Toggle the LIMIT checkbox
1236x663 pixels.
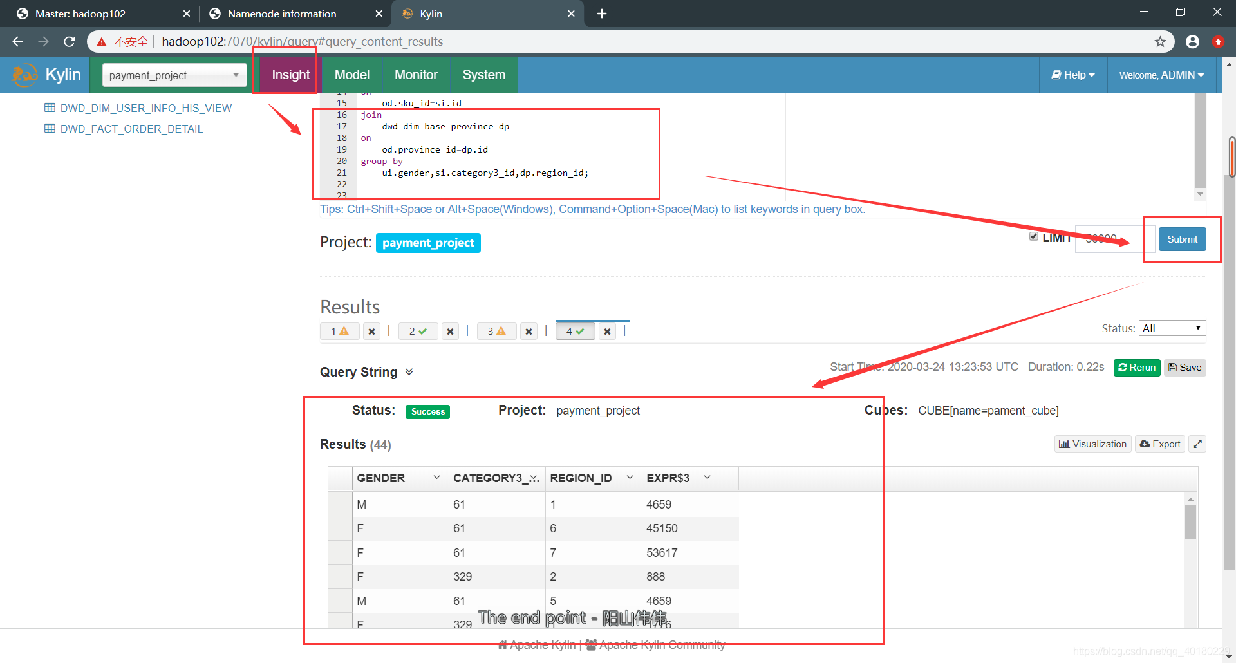[x=1034, y=237]
